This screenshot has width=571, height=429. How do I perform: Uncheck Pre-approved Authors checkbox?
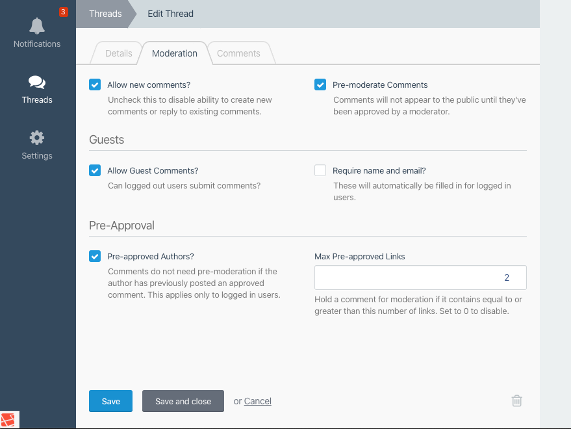pos(95,256)
